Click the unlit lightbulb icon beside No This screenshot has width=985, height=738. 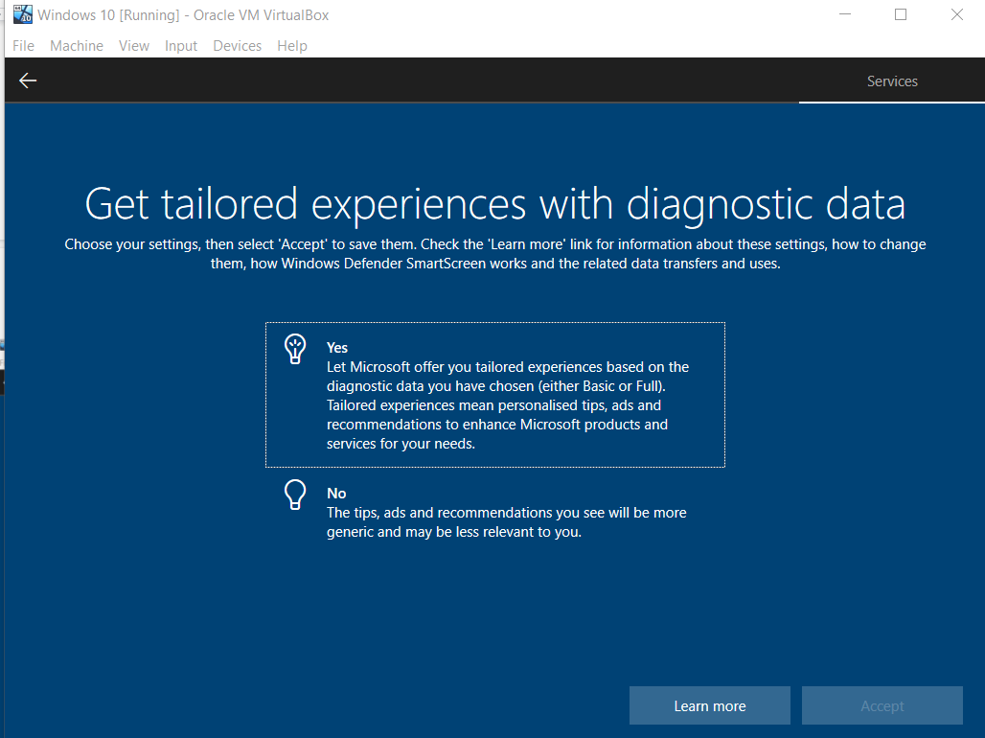[295, 495]
